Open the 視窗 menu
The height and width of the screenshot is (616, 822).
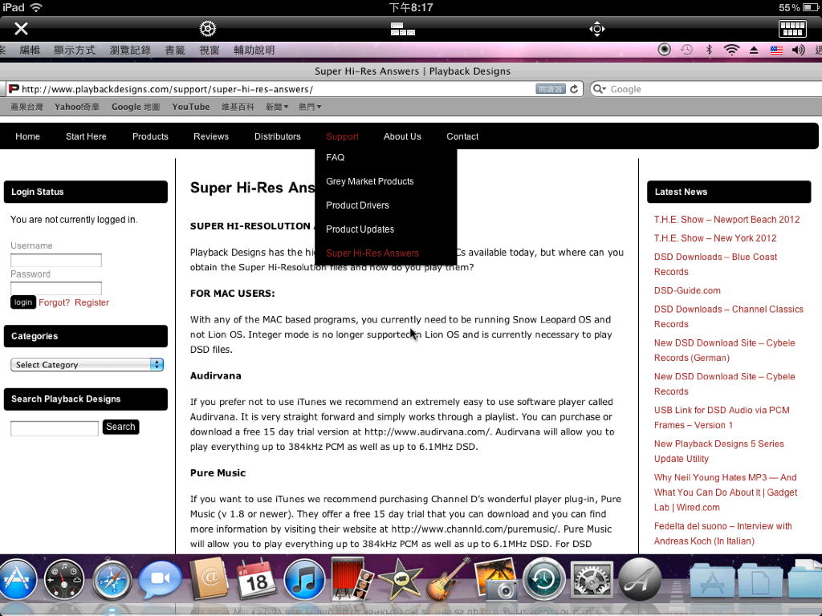[210, 50]
